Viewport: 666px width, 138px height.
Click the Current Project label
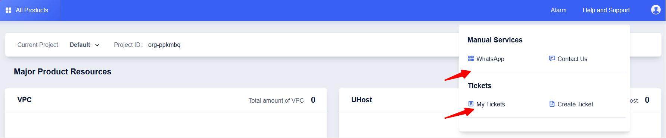point(38,45)
